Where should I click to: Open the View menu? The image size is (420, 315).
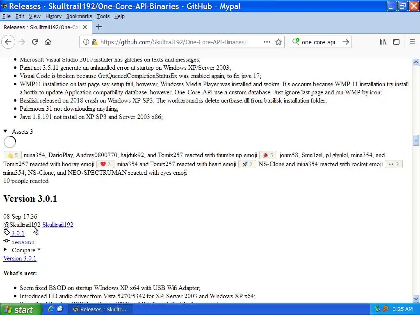coord(35,16)
